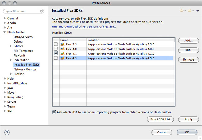Click the sdks/4.5.0 location path
202x140 pixels.
[121, 58]
